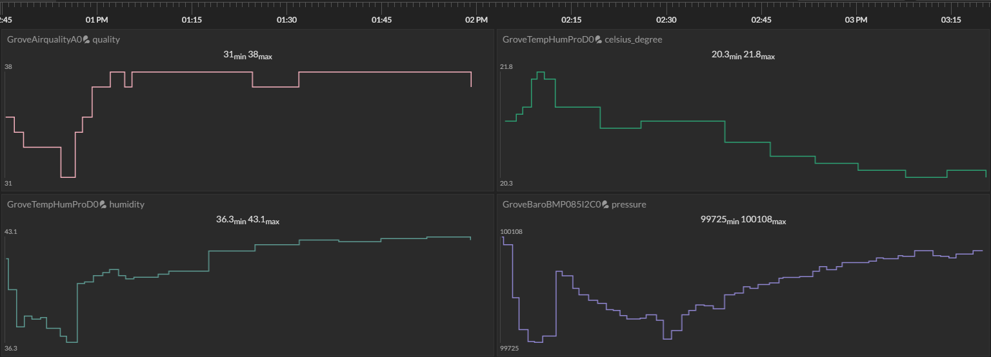The height and width of the screenshot is (357, 991).
Task: Click the 03 PM timeline label
Action: point(856,20)
